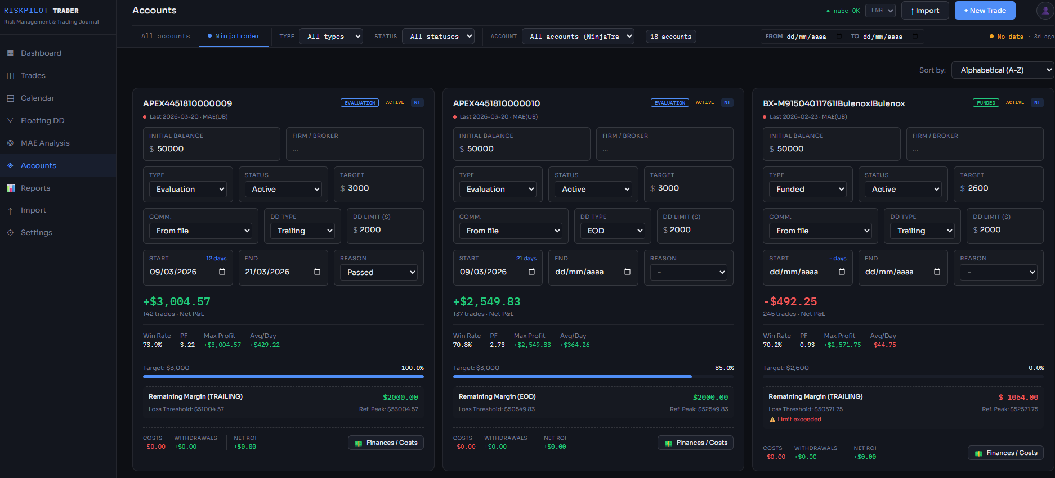Click the target progress bar at 85.0%

pos(593,377)
